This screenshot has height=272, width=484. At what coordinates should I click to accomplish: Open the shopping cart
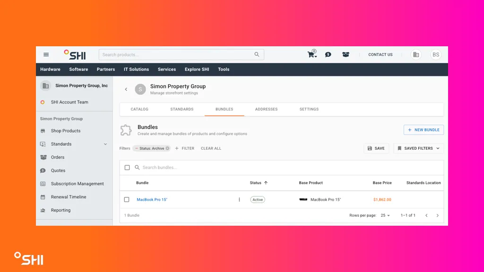point(312,54)
